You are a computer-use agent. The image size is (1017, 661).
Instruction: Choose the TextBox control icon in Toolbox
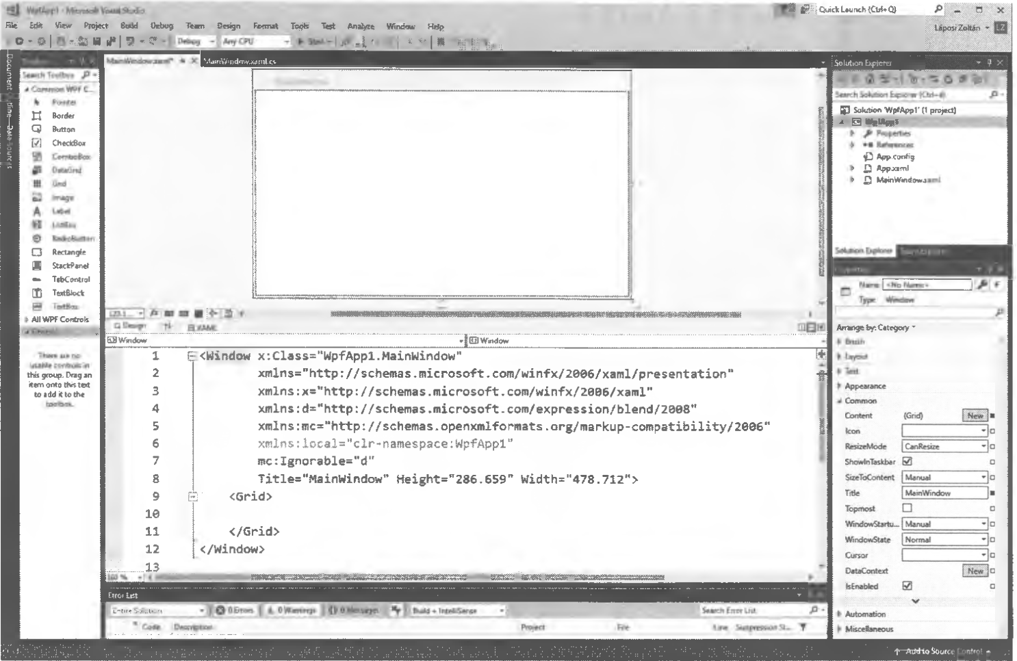click(x=37, y=307)
